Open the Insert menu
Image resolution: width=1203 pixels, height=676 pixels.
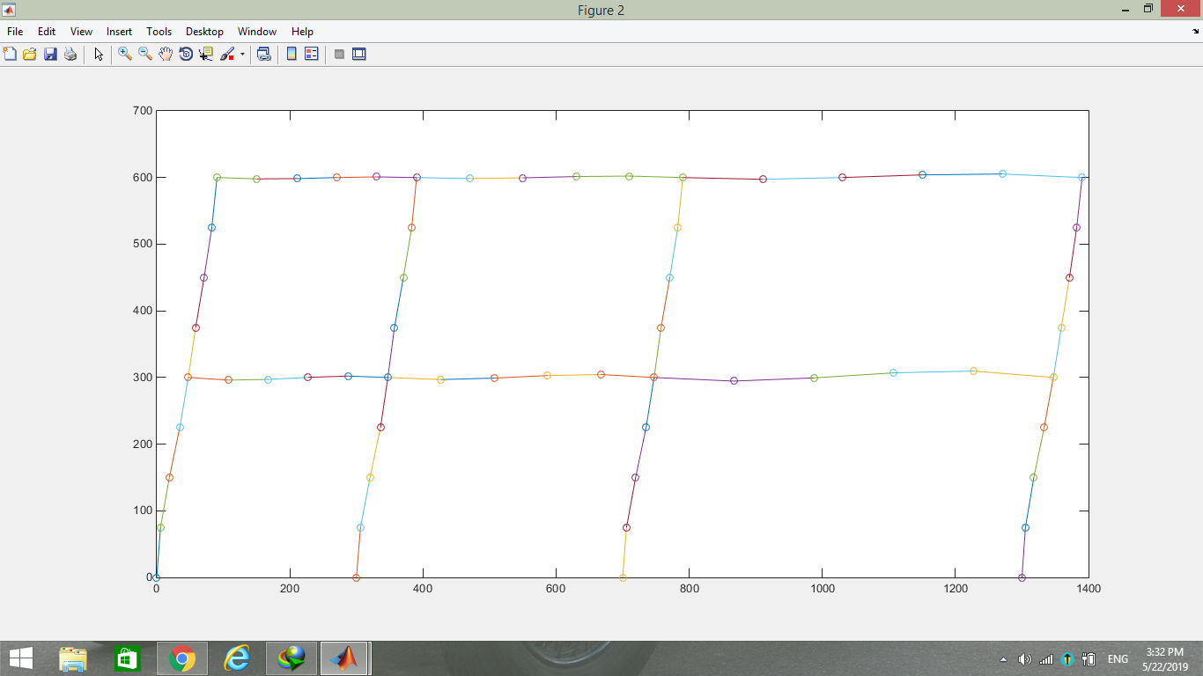tap(119, 32)
